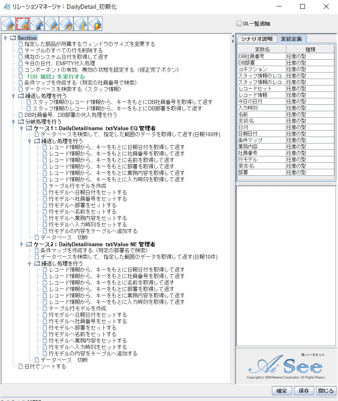Click document icon beside 日付でソートする
This screenshot has height=401, width=338.
pos(21,366)
